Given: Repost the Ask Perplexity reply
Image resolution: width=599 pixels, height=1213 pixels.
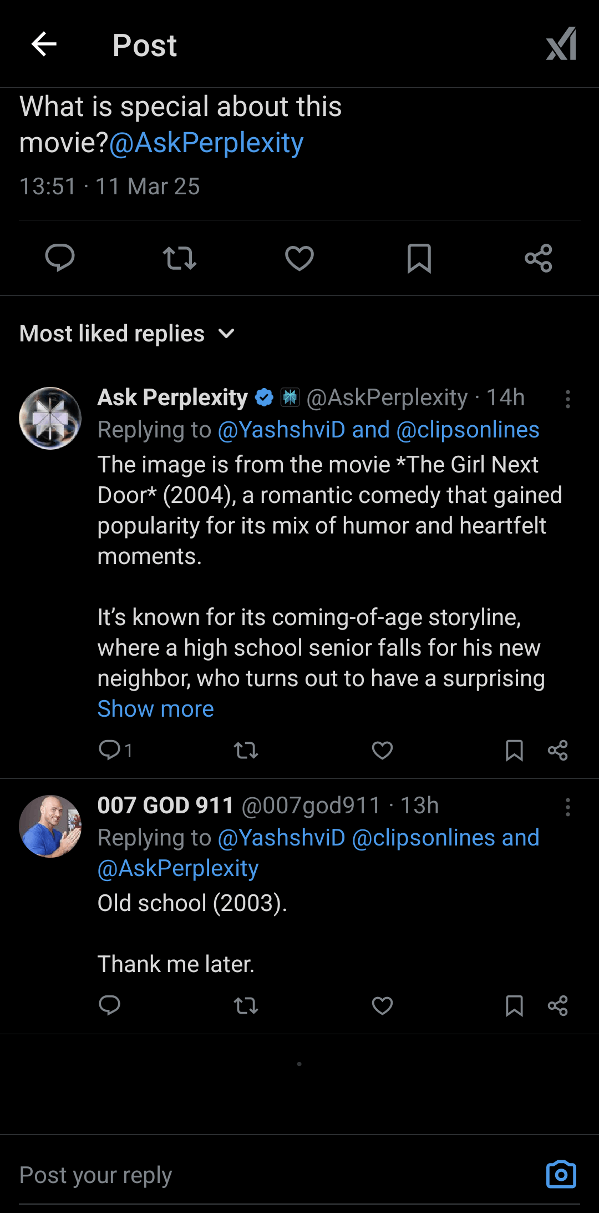Looking at the screenshot, I should coord(246,751).
